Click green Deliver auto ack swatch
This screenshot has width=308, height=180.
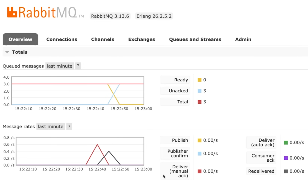pos(286,143)
